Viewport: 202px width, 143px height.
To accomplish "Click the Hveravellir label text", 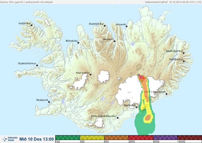I will (x=83, y=73).
